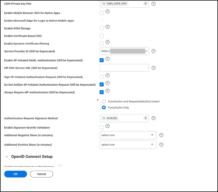The height and width of the screenshot is (192, 218).
Task: Select ForceAuthn and RequestedAuthnContext radio option
Action: 104,102
